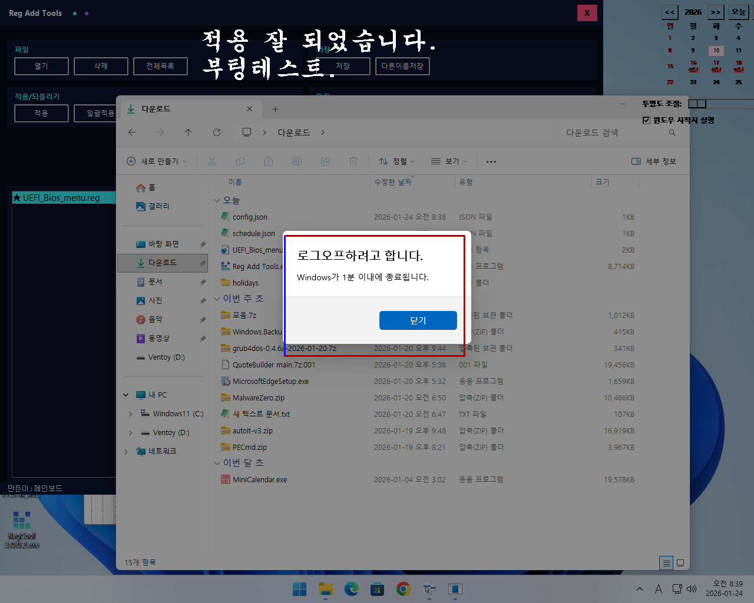Click 전체목록 button in Reg Add Tools

click(160, 66)
